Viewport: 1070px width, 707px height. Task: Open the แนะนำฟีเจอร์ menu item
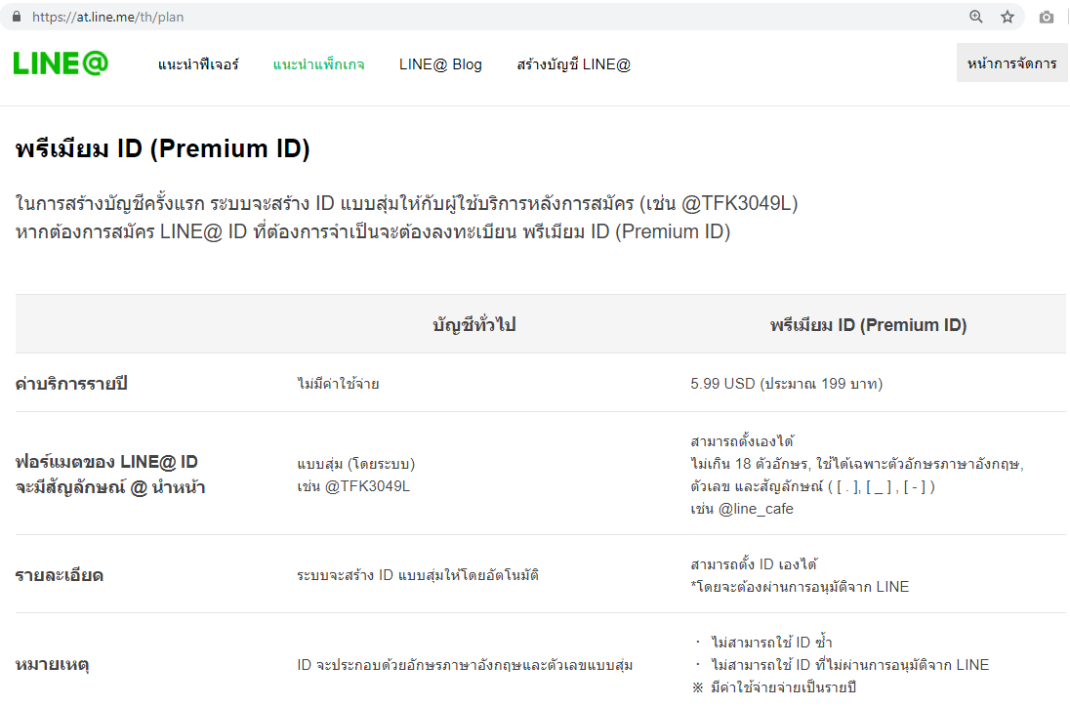tap(198, 64)
